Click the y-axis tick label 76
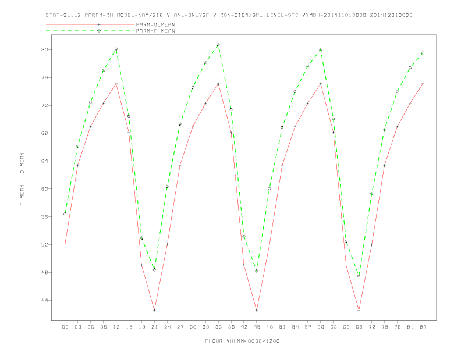Viewport: 461px width, 356px height. 44,77
